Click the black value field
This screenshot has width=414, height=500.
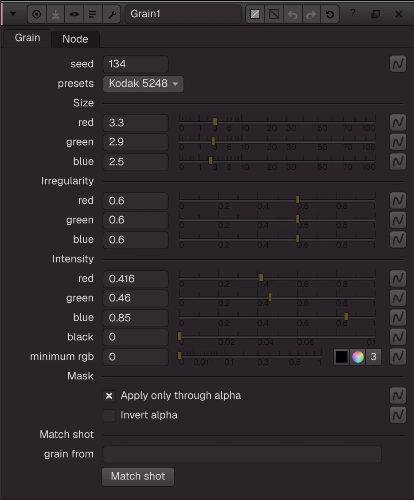coord(136,337)
